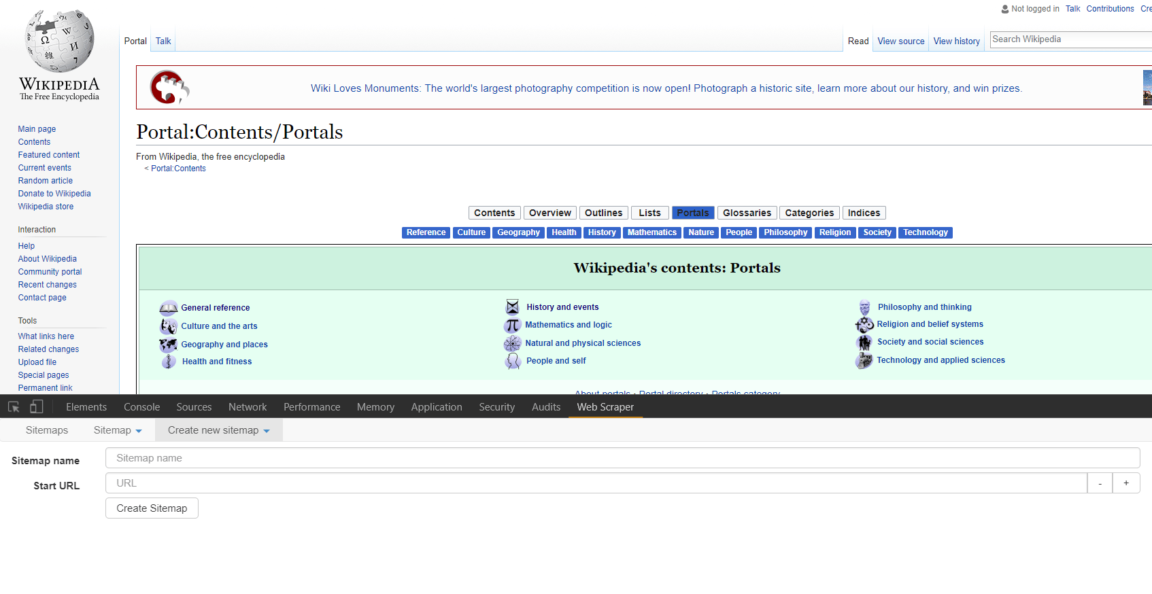Open What links here tool link
The width and height of the screenshot is (1152, 594).
point(46,336)
